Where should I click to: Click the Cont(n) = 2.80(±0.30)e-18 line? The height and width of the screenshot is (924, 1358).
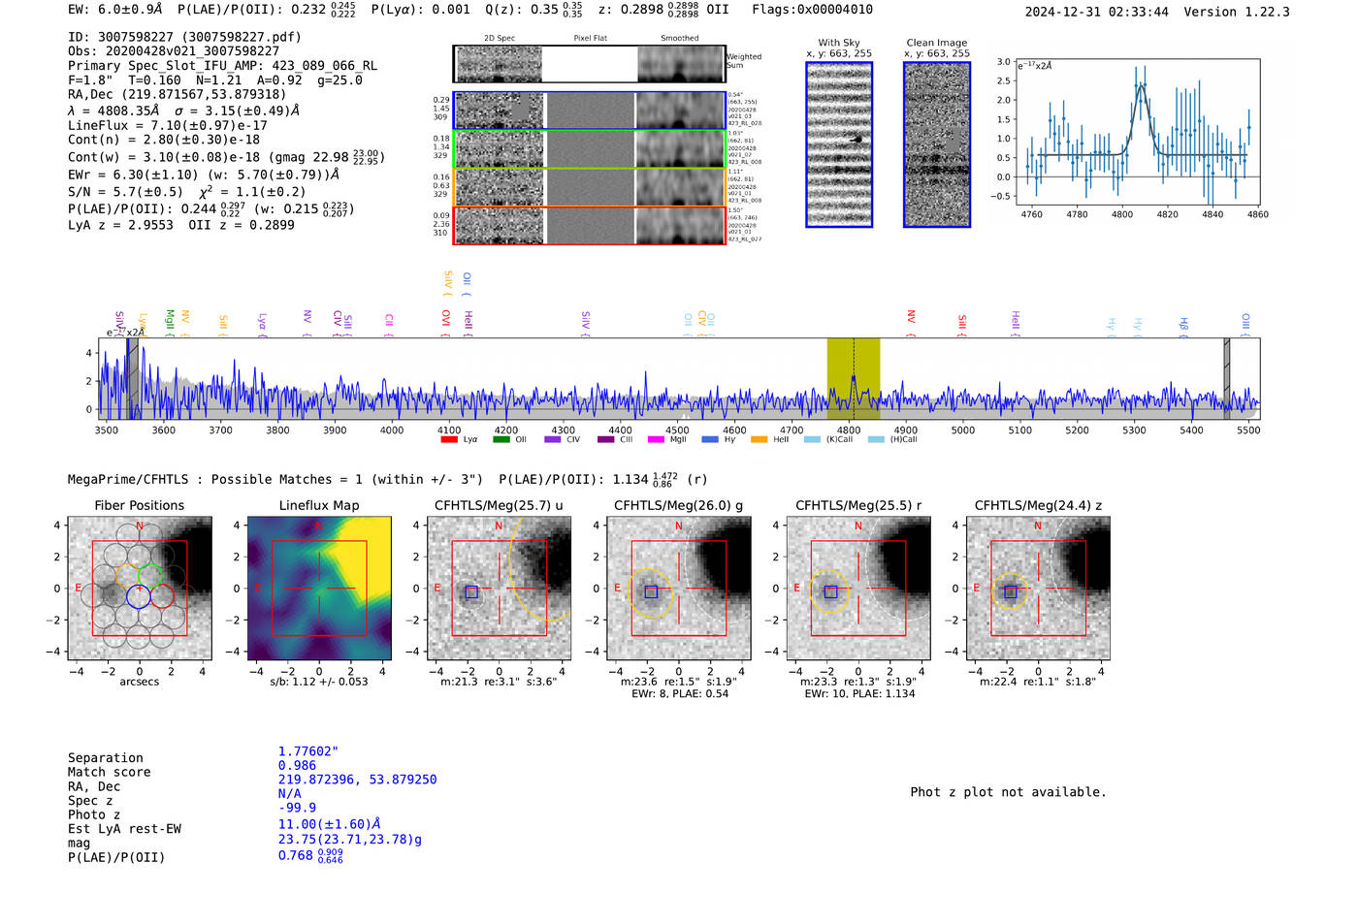pos(164,140)
